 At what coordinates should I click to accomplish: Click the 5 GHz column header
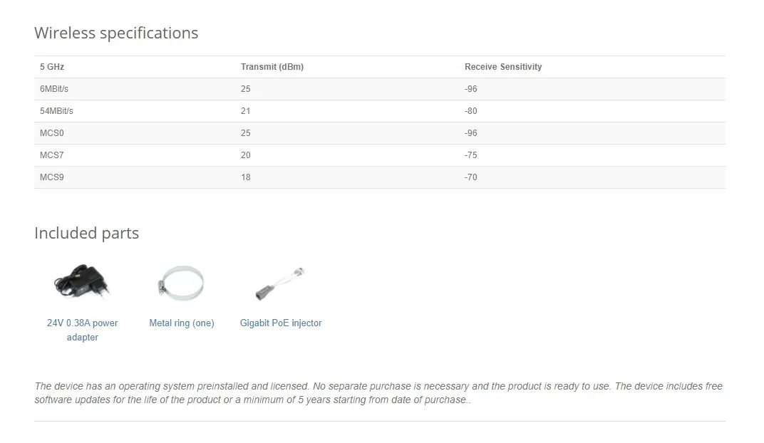click(52, 67)
